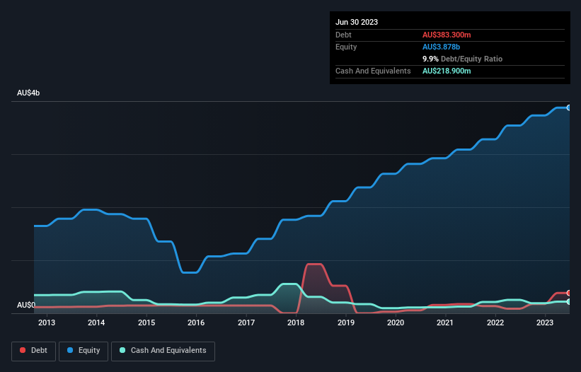Image resolution: width=581 pixels, height=372 pixels.
Task: Click the blue Equity endpoint marker
Action: [x=569, y=107]
